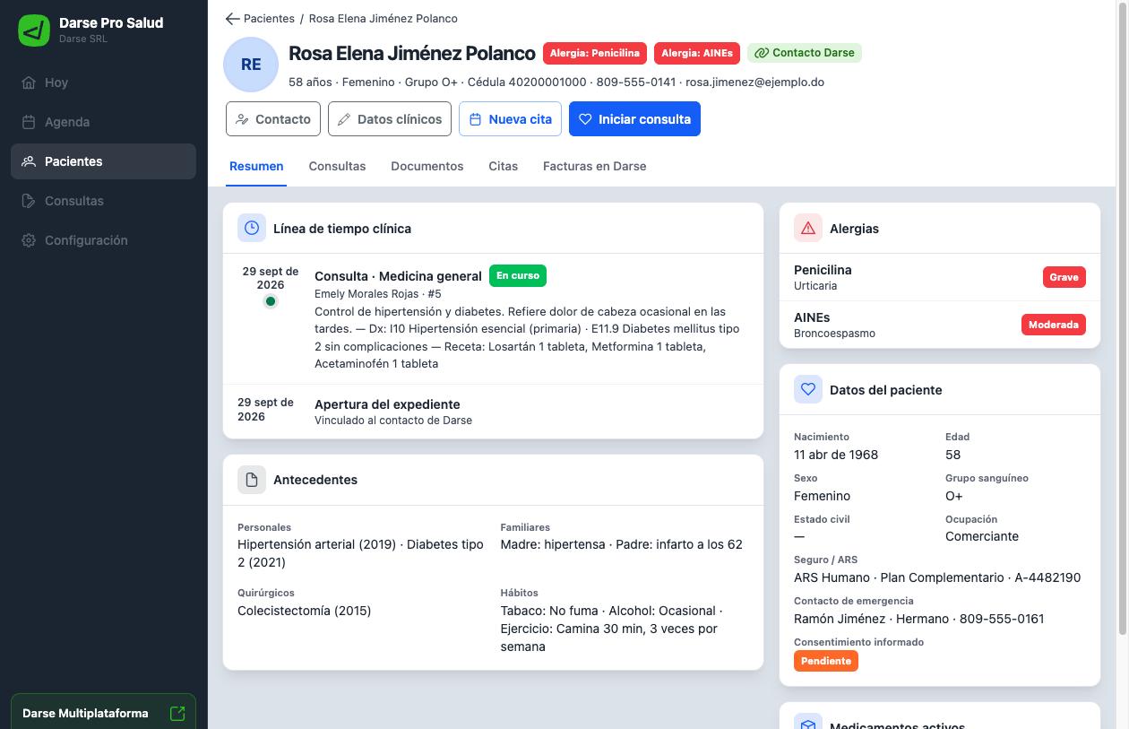The height and width of the screenshot is (729, 1129).
Task: Click the Alergia: Penicilina badge
Action: click(595, 53)
